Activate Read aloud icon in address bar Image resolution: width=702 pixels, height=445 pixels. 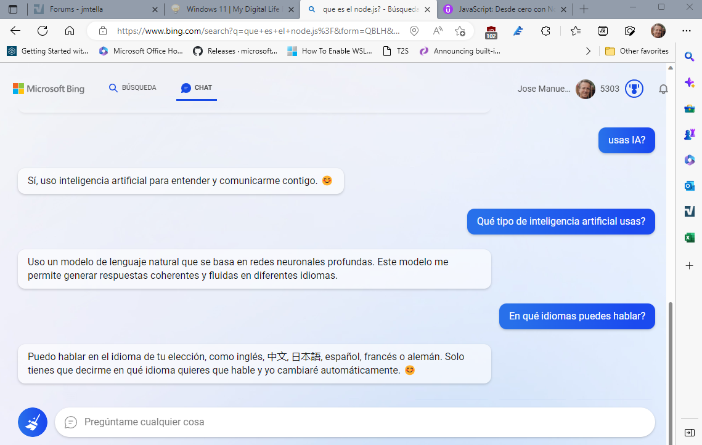tap(438, 31)
